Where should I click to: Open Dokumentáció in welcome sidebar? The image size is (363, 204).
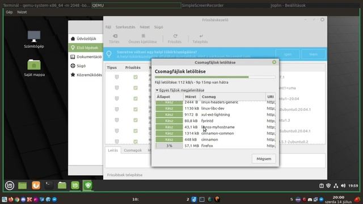[x=86, y=57]
